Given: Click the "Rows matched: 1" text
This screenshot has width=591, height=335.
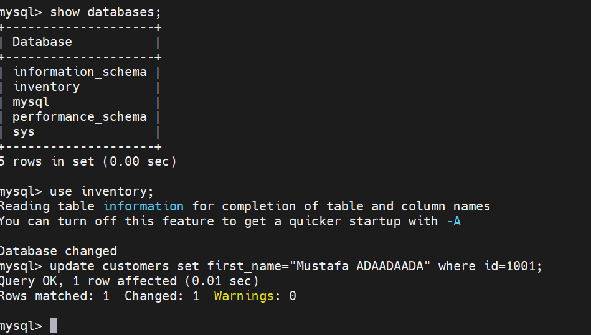Looking at the screenshot, I should 54,296.
